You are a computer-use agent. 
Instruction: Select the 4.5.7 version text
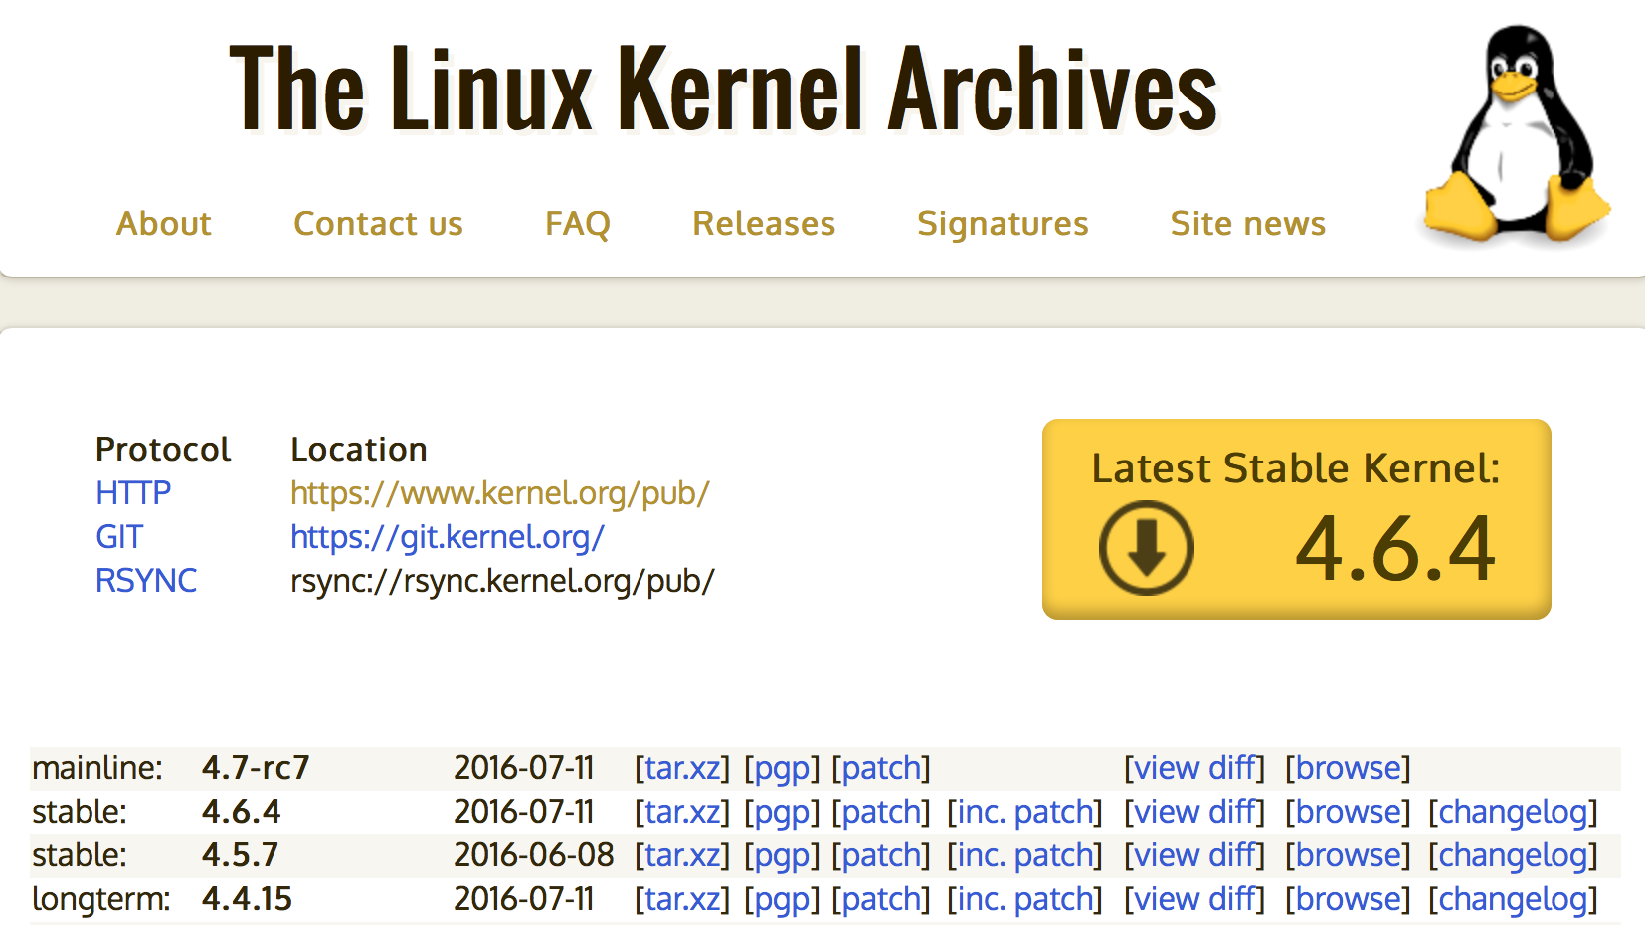tap(240, 855)
